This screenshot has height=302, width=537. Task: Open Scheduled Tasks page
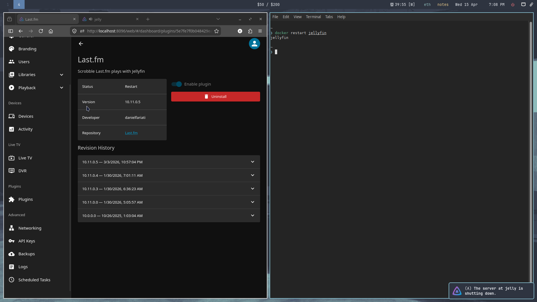click(37, 280)
